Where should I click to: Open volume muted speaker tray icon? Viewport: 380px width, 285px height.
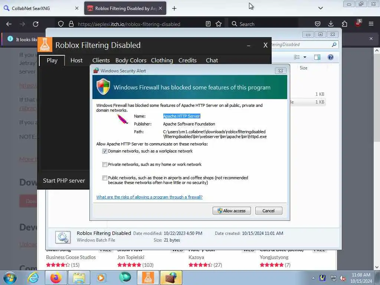click(343, 278)
